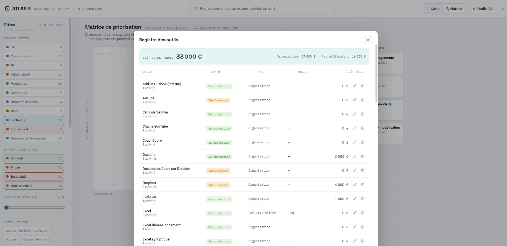Disable the Technique domain filter
Image resolution: width=507 pixels, height=246 pixels.
34,120
